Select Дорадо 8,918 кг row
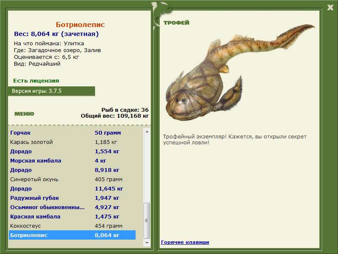The width and height of the screenshot is (338, 254). pos(72,170)
